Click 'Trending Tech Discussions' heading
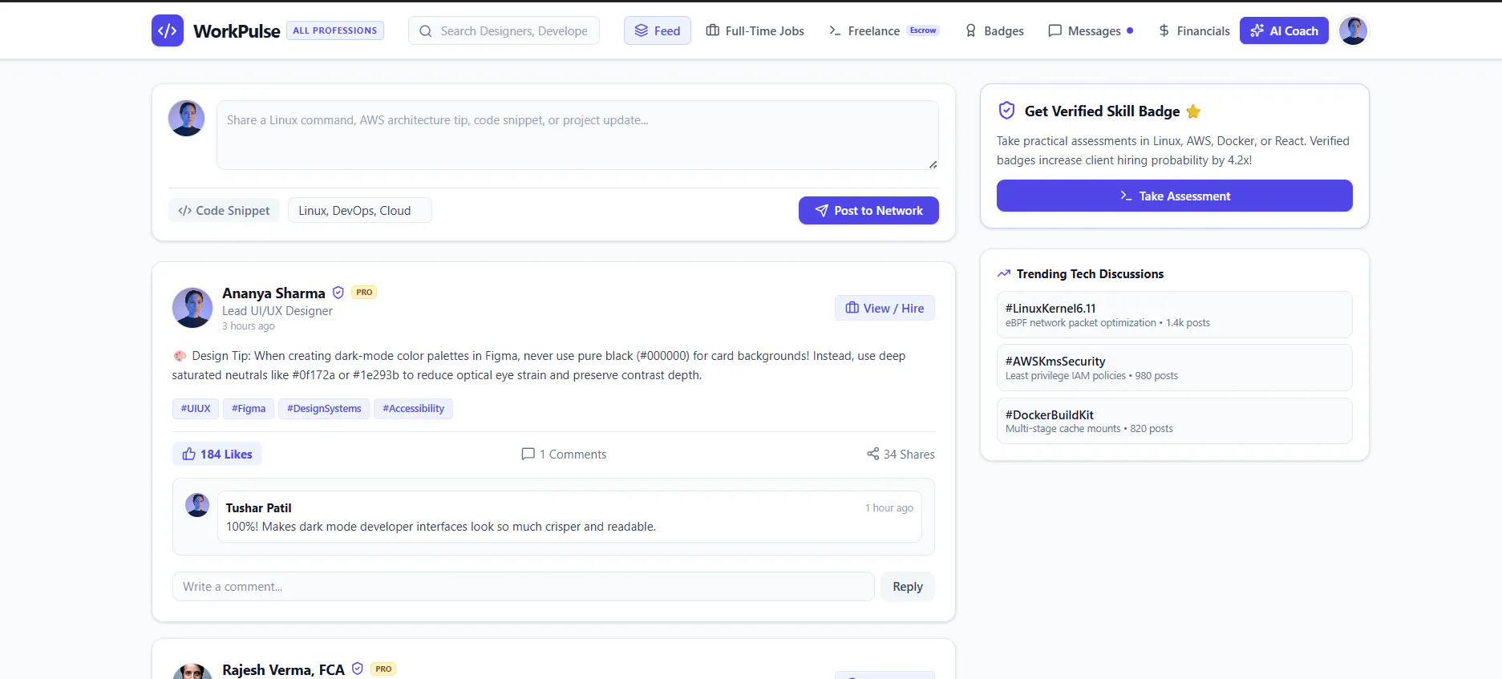 pyautogui.click(x=1090, y=273)
